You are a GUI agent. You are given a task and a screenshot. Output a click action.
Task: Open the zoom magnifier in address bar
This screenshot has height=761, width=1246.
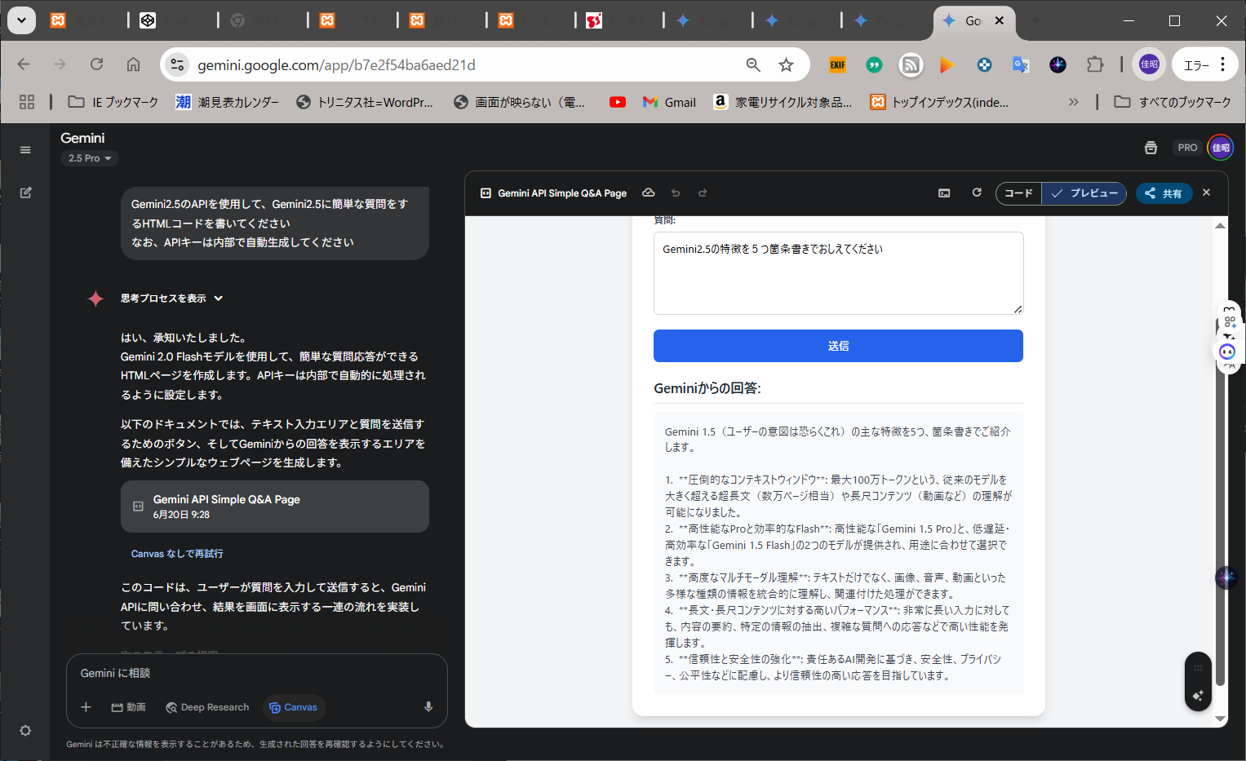[753, 64]
